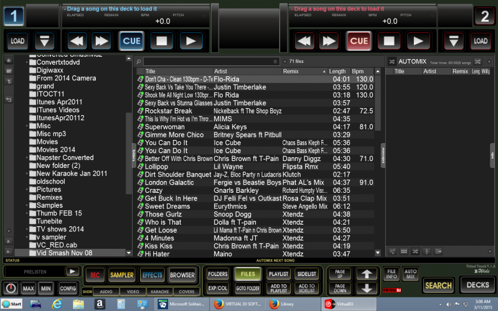Stop playback on deck 1
The image size is (498, 311).
(161, 41)
